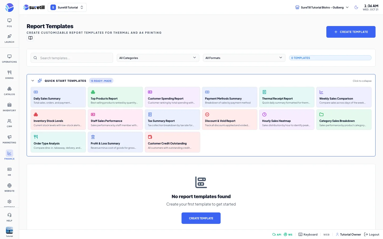The width and height of the screenshot is (383, 239).
Task: Open Settings gear in sidebar
Action: point(9,202)
